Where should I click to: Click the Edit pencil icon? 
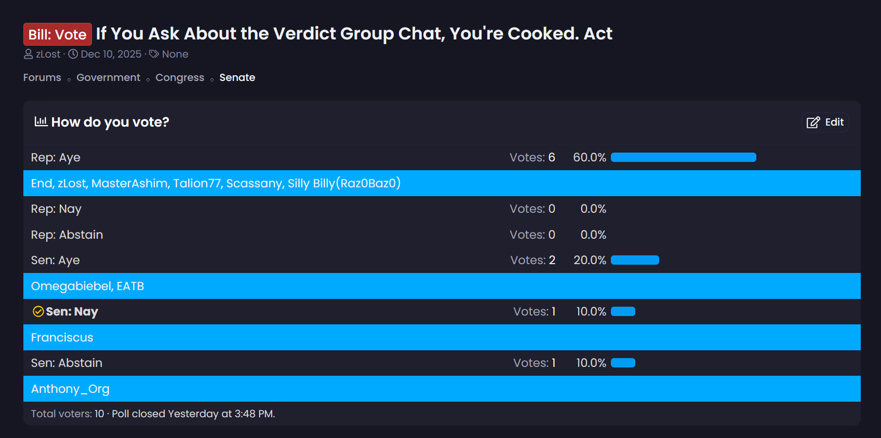click(x=813, y=122)
